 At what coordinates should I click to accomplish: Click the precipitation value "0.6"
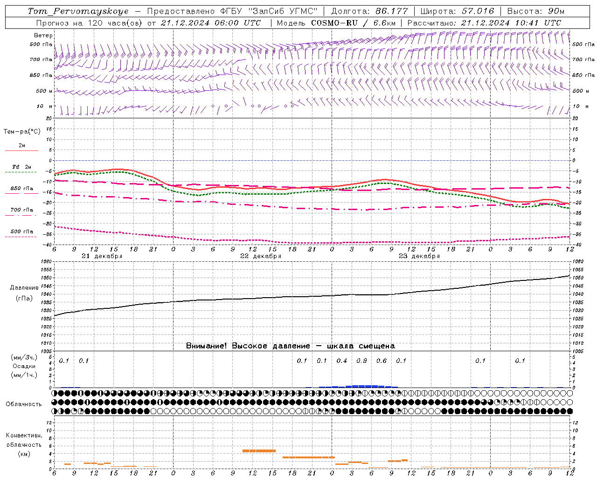point(382,361)
